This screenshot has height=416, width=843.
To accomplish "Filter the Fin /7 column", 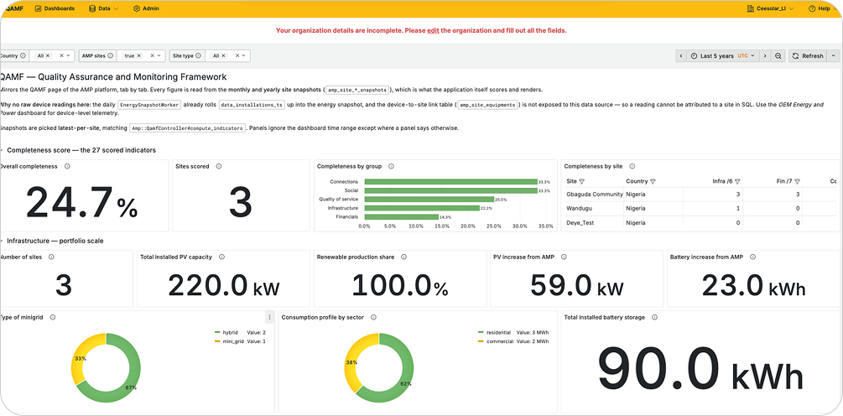I will tap(798, 182).
